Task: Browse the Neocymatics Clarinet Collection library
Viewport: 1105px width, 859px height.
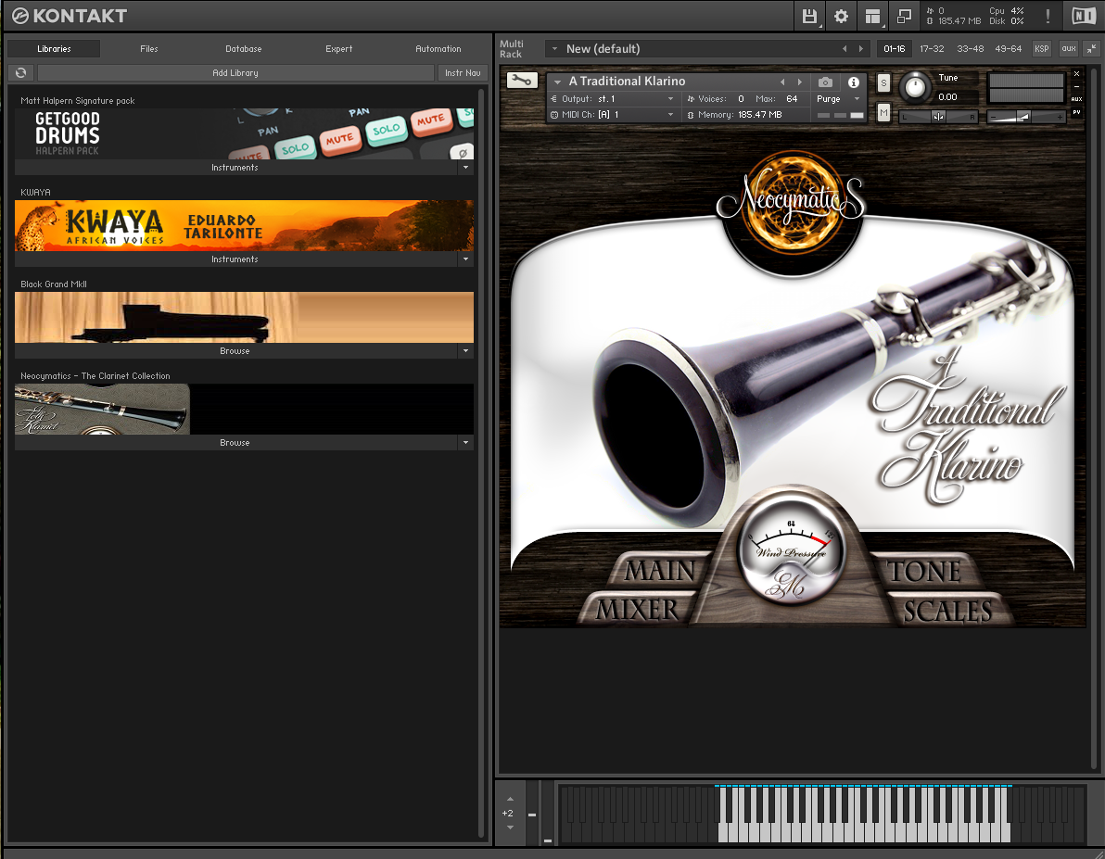Action: pyautogui.click(x=235, y=443)
